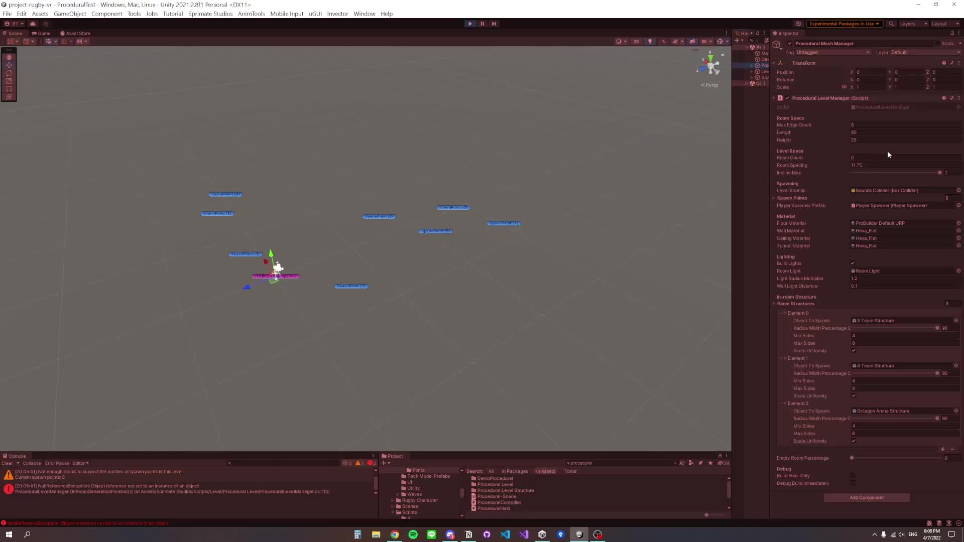964x542 pixels.
Task: Click Clear in the Console panel
Action: tap(9, 463)
